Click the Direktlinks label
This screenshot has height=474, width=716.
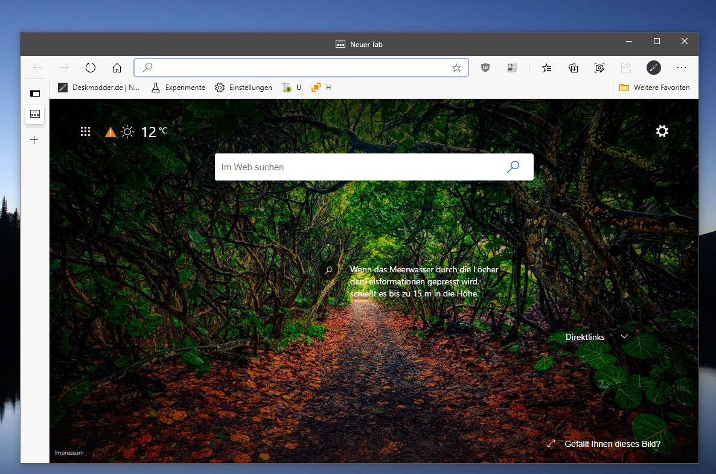click(x=585, y=337)
